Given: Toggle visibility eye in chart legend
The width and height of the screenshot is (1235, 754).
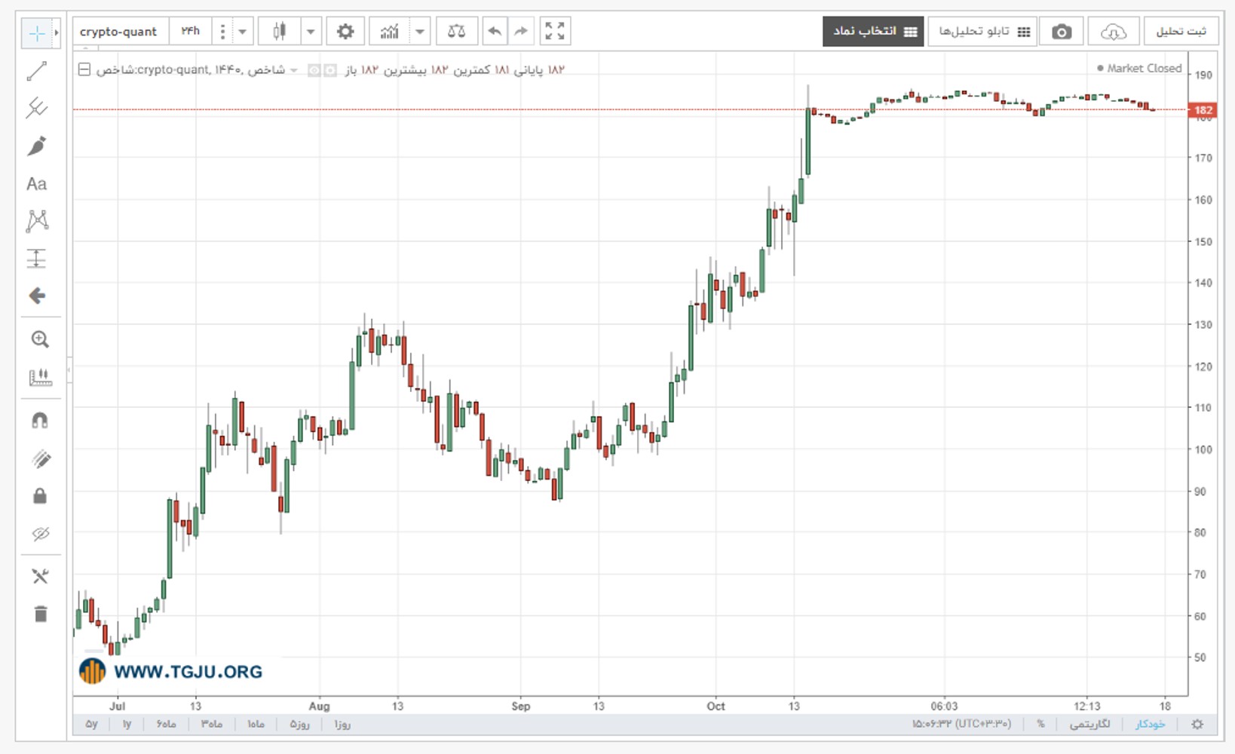Looking at the screenshot, I should pyautogui.click(x=314, y=70).
